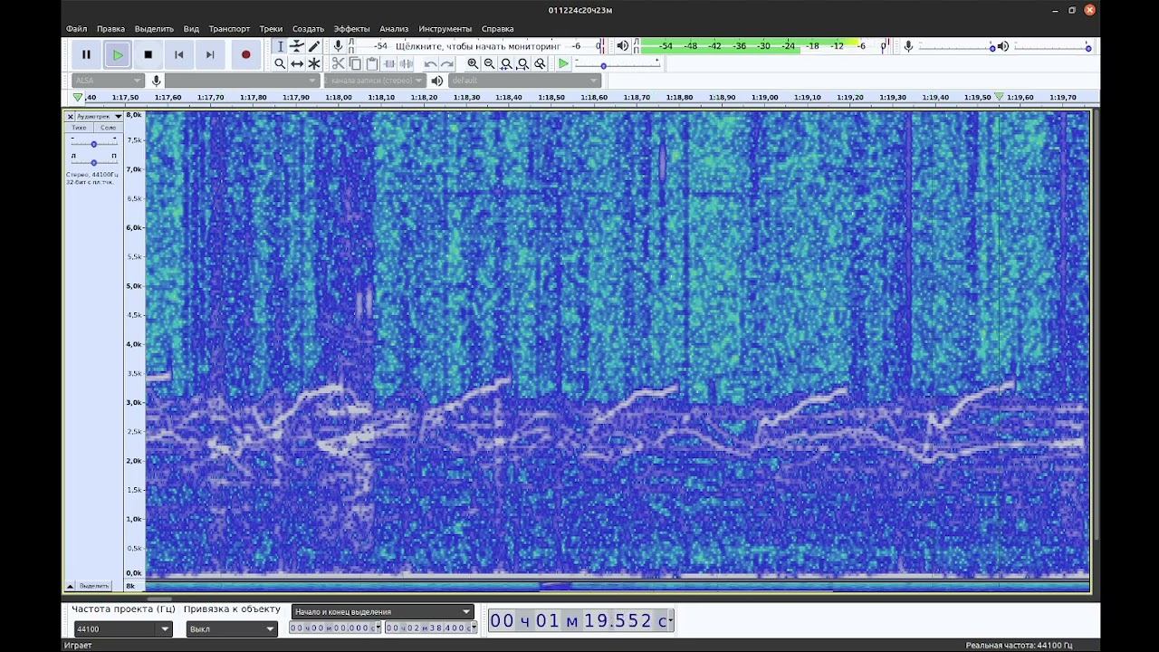Open the Выделить menu

tap(154, 29)
